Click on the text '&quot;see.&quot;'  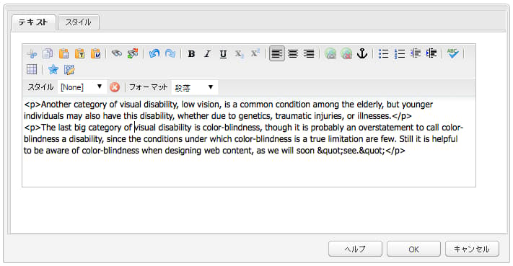coord(351,151)
